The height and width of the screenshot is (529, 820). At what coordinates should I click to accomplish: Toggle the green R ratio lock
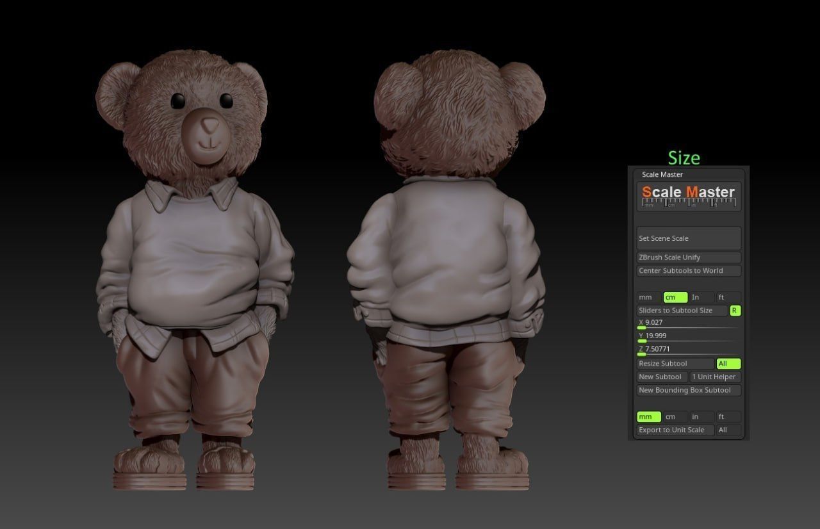coord(735,311)
